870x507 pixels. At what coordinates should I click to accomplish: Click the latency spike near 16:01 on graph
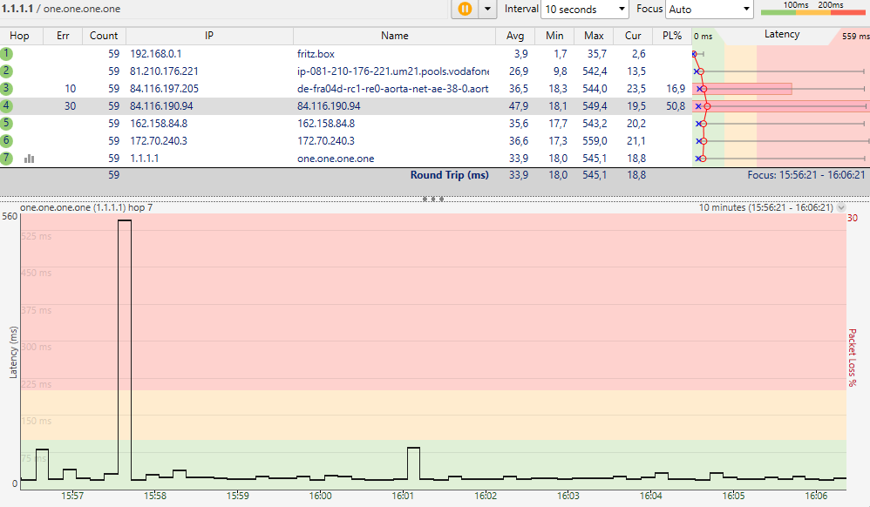(x=413, y=463)
